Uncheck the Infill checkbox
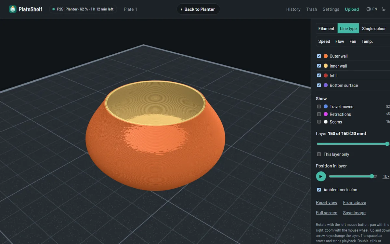The width and height of the screenshot is (390, 244). pos(319,75)
